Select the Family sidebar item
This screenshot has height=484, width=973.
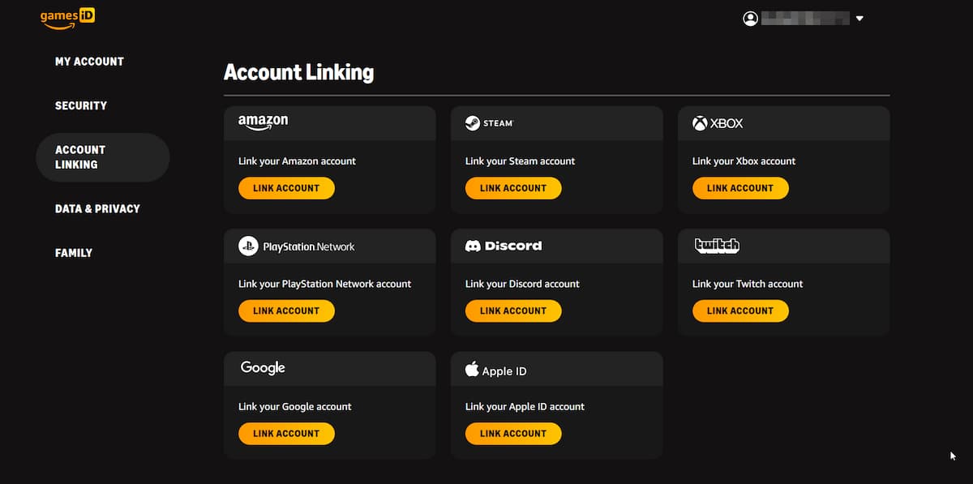[74, 253]
